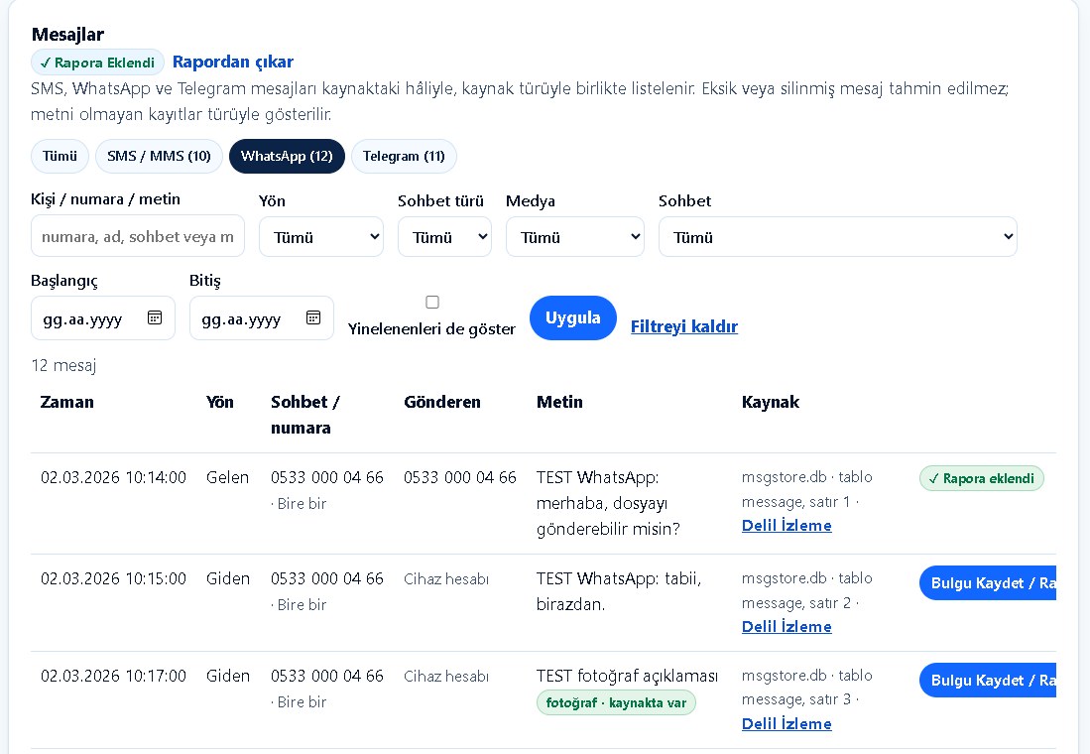The height and width of the screenshot is (754, 1090).
Task: Click timestamp 02.03.2026 10:17:00
Action: (x=113, y=676)
